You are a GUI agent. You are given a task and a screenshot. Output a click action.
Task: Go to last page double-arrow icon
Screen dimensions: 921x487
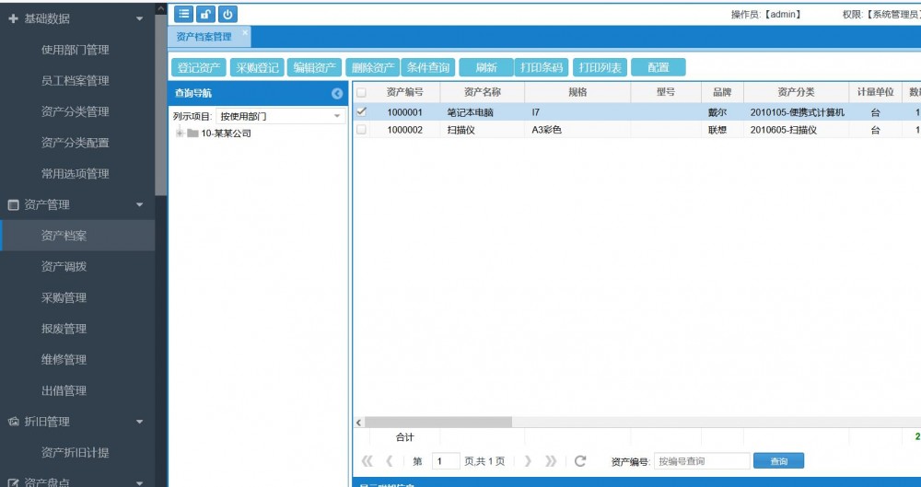click(551, 461)
